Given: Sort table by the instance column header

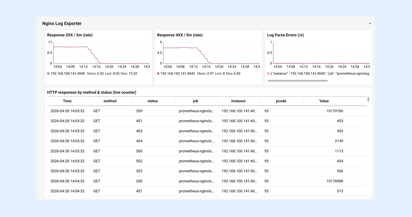Looking at the screenshot, I should click(x=238, y=101).
